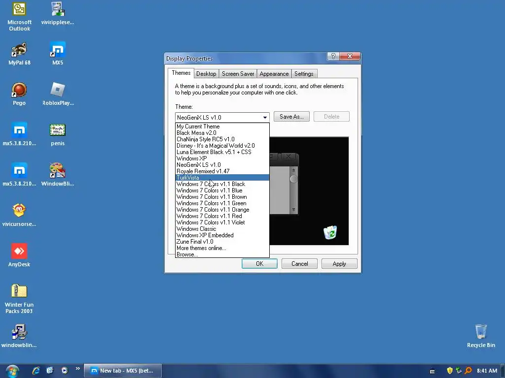This screenshot has width=505, height=378.
Task: Click the help question mark button
Action: click(333, 56)
